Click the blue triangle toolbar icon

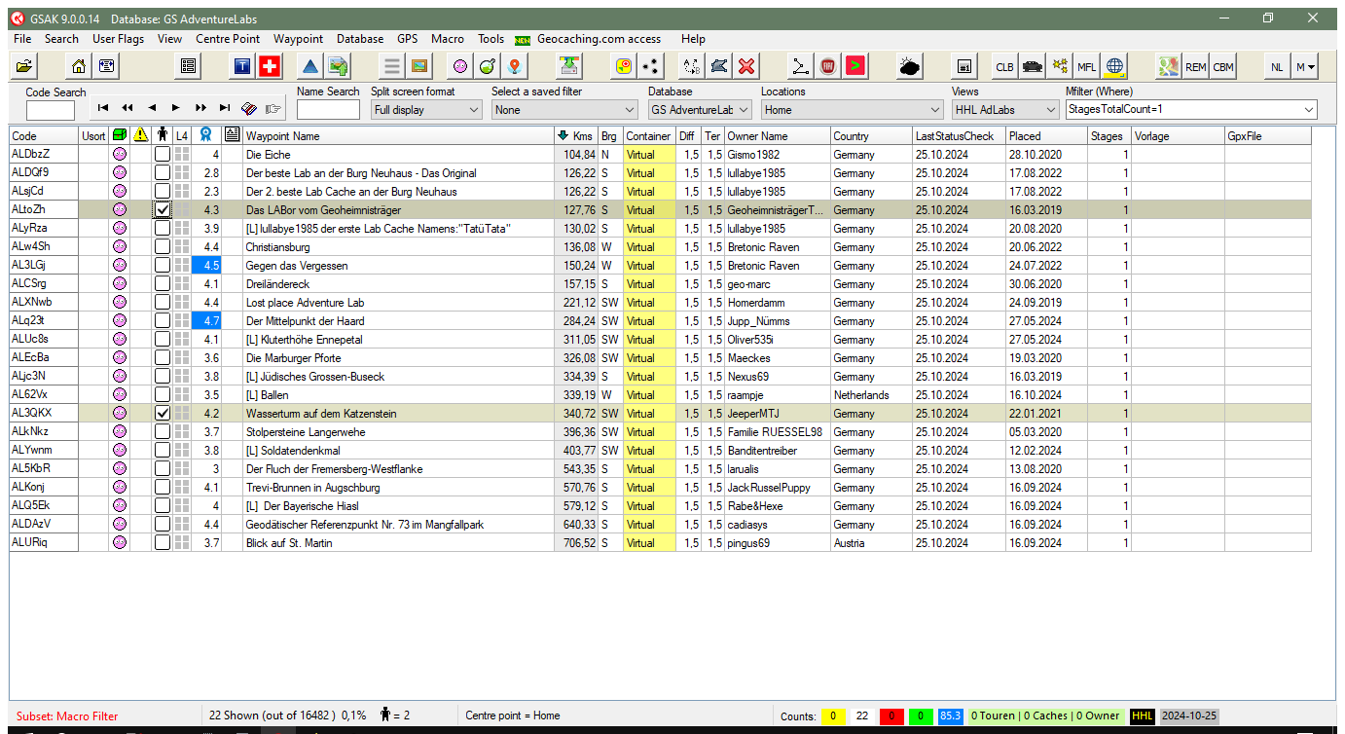coord(310,66)
